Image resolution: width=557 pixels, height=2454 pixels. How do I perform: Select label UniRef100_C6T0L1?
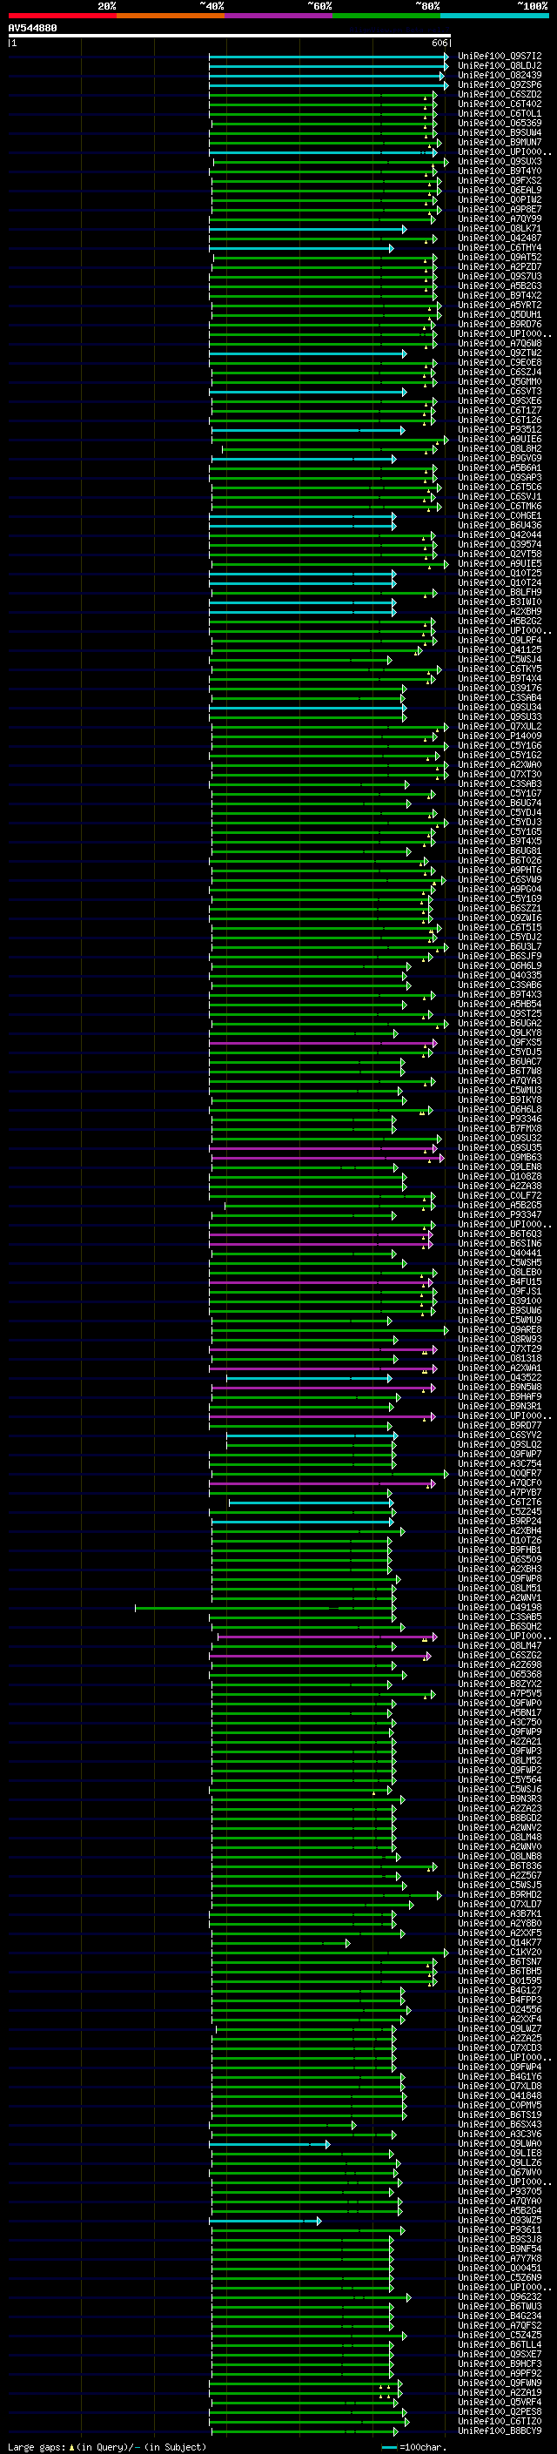click(x=500, y=113)
